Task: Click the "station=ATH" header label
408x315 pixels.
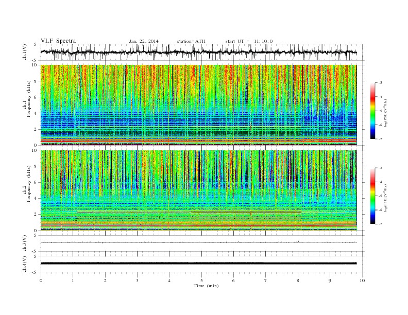Action: point(191,41)
